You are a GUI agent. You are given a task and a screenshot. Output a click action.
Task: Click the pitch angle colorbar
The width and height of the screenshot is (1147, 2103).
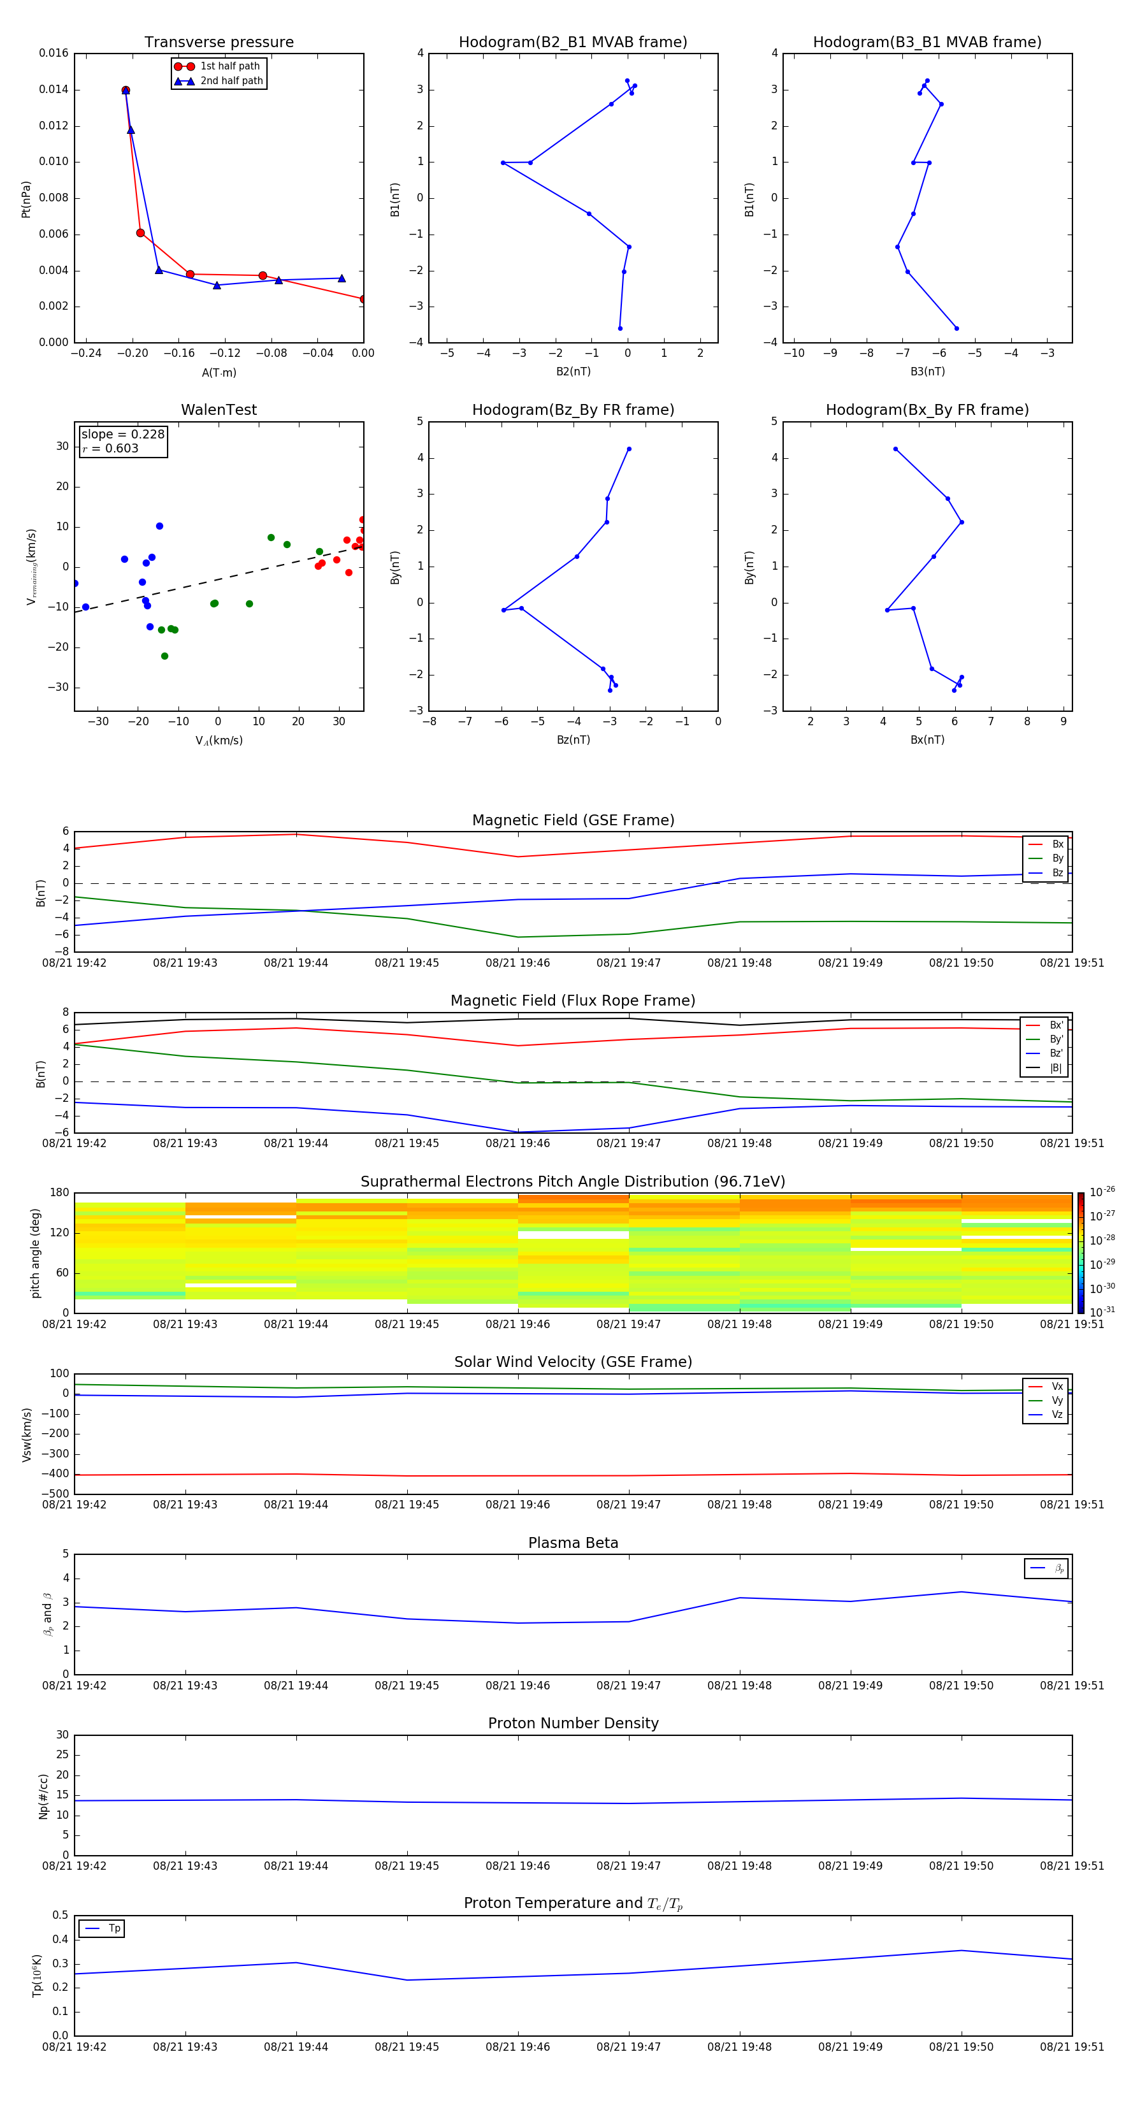(x=1080, y=1252)
